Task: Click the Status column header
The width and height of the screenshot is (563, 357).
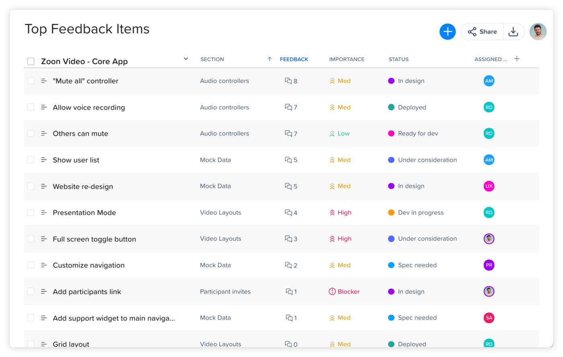Action: pyautogui.click(x=399, y=59)
